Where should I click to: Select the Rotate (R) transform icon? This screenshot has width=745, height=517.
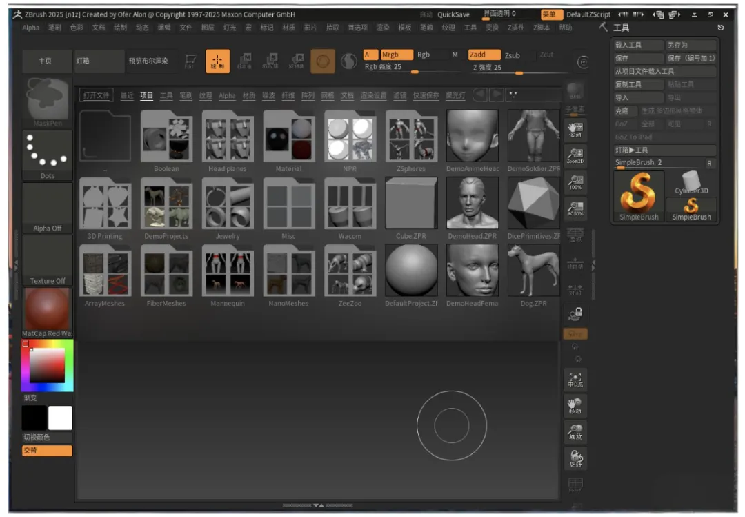pos(297,61)
